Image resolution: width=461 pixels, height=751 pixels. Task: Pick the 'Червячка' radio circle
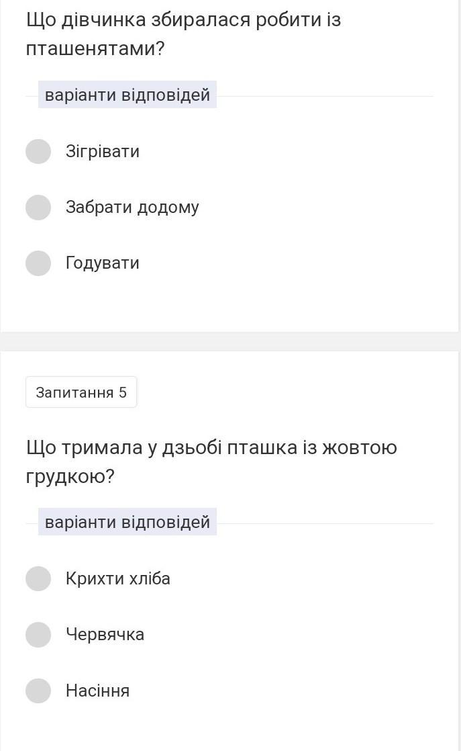coord(38,634)
